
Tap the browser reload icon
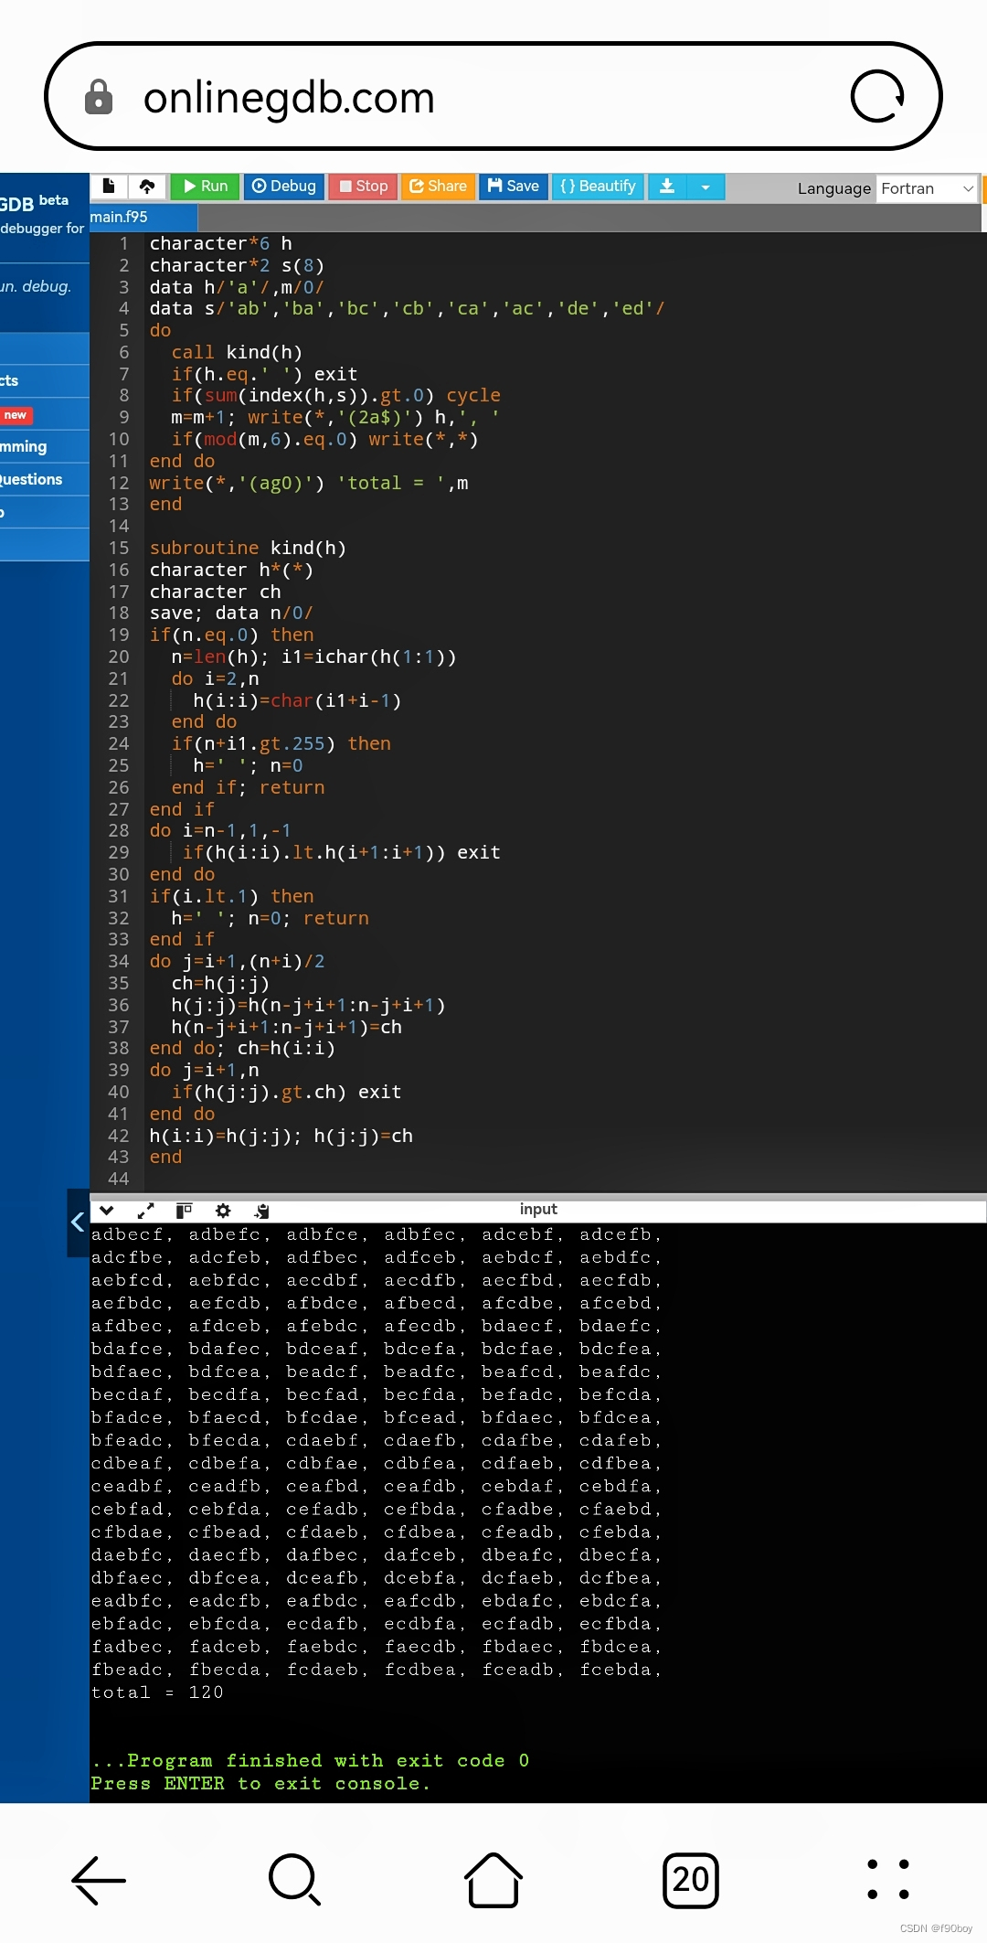point(877,96)
